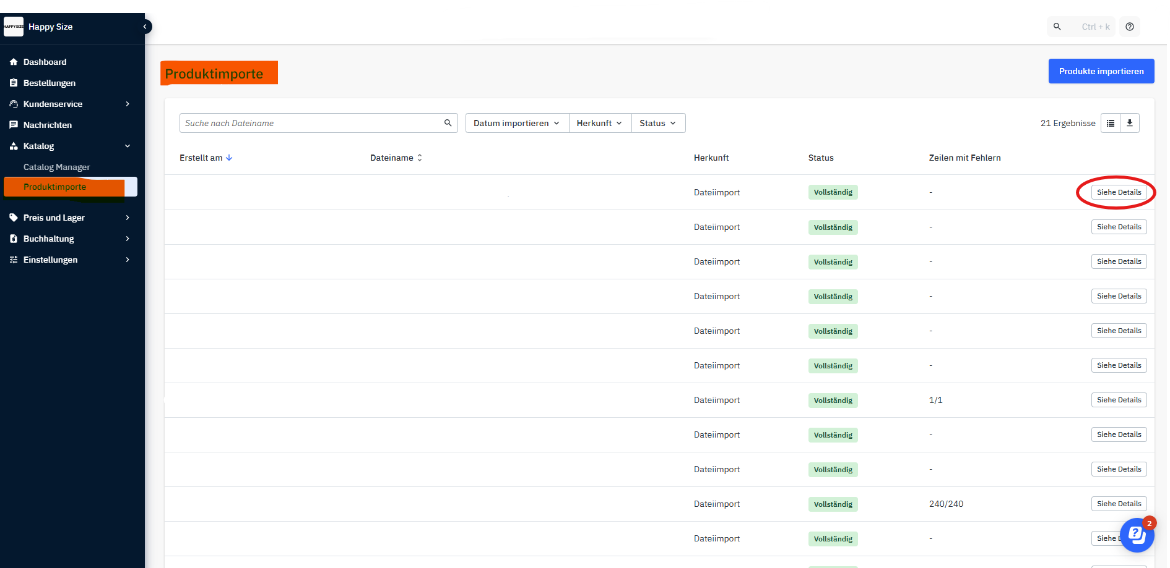Screen dimensions: 1170x568
Task: Click the search magnifier icon in top bar
Action: point(1057,27)
